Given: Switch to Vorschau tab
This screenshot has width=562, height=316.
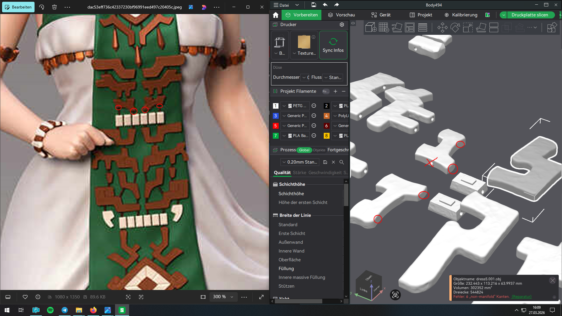Looking at the screenshot, I should pos(341,15).
